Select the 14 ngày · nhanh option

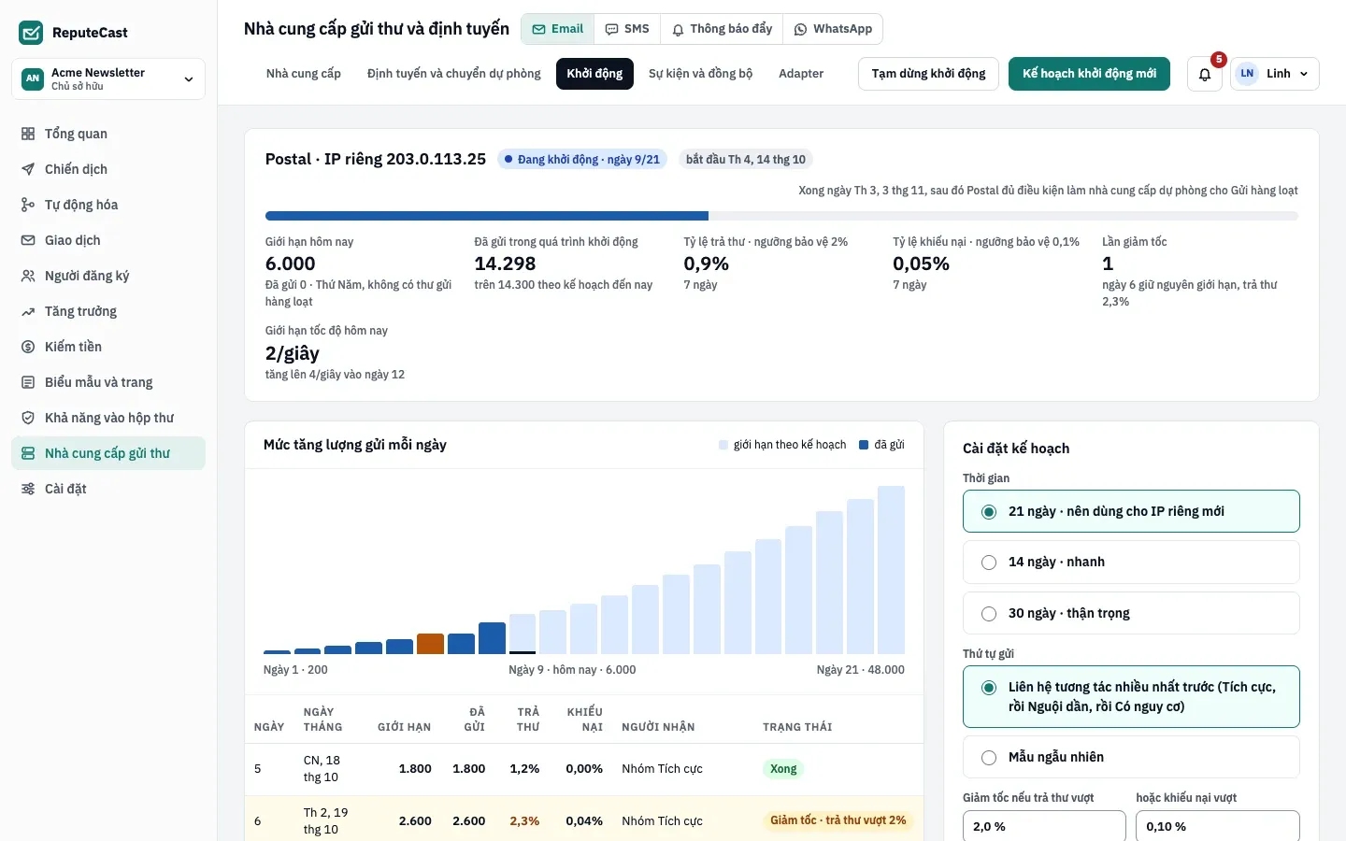[x=1131, y=562]
